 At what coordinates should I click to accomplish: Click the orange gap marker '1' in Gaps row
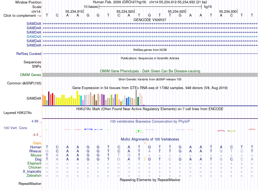145,143
